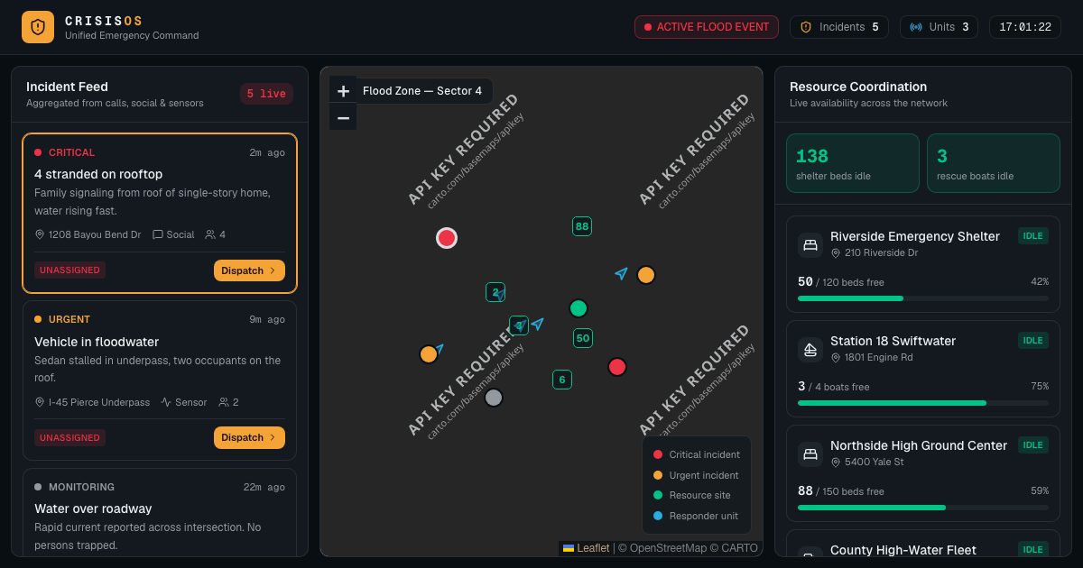
Task: Click the boat icon for Station 18 Swiftwater
Action: [810, 349]
